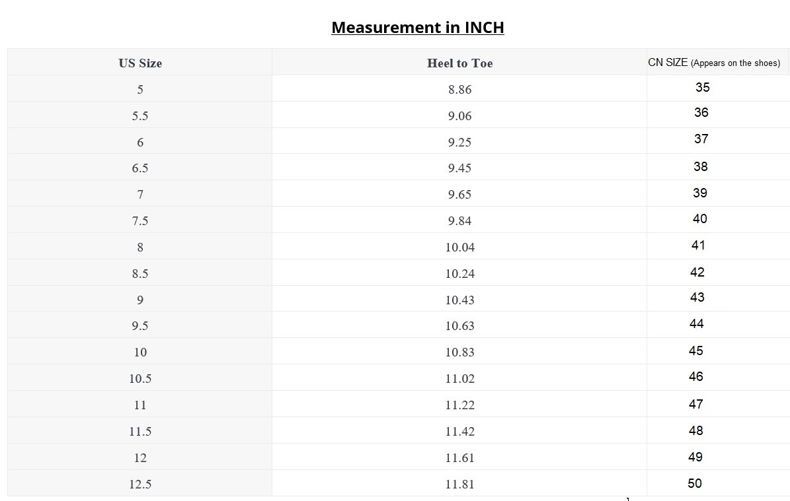The height and width of the screenshot is (501, 790).
Task: Select US size 11 cell
Action: click(140, 405)
